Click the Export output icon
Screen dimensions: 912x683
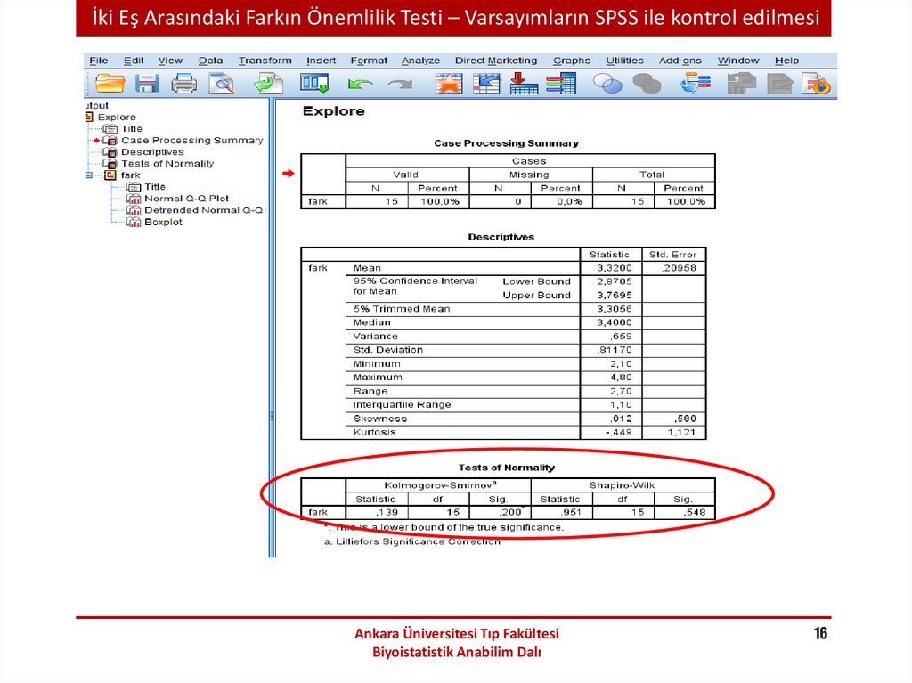click(x=267, y=84)
